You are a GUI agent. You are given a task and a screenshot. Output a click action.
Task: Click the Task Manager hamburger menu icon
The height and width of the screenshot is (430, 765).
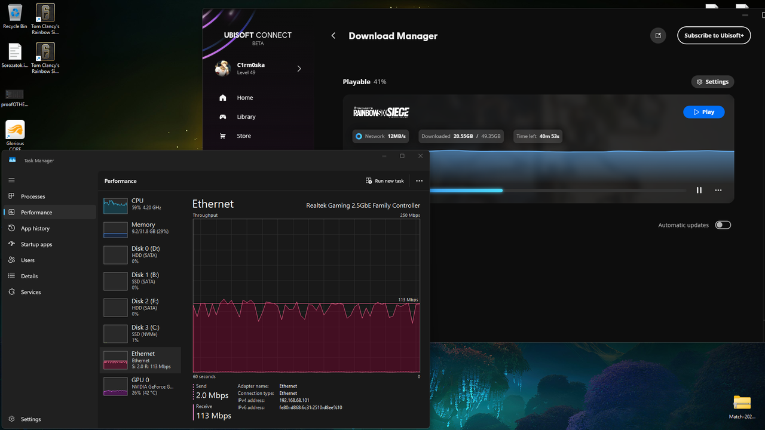[11, 180]
